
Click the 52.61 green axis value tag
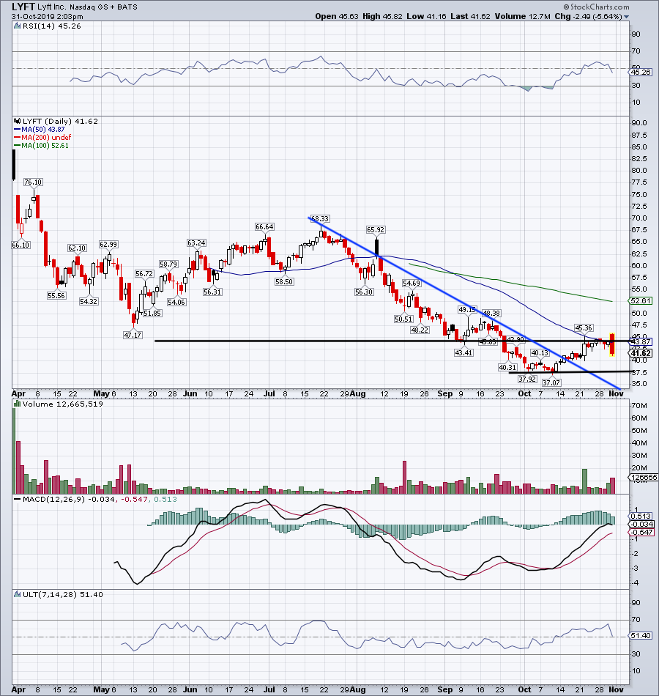click(641, 301)
